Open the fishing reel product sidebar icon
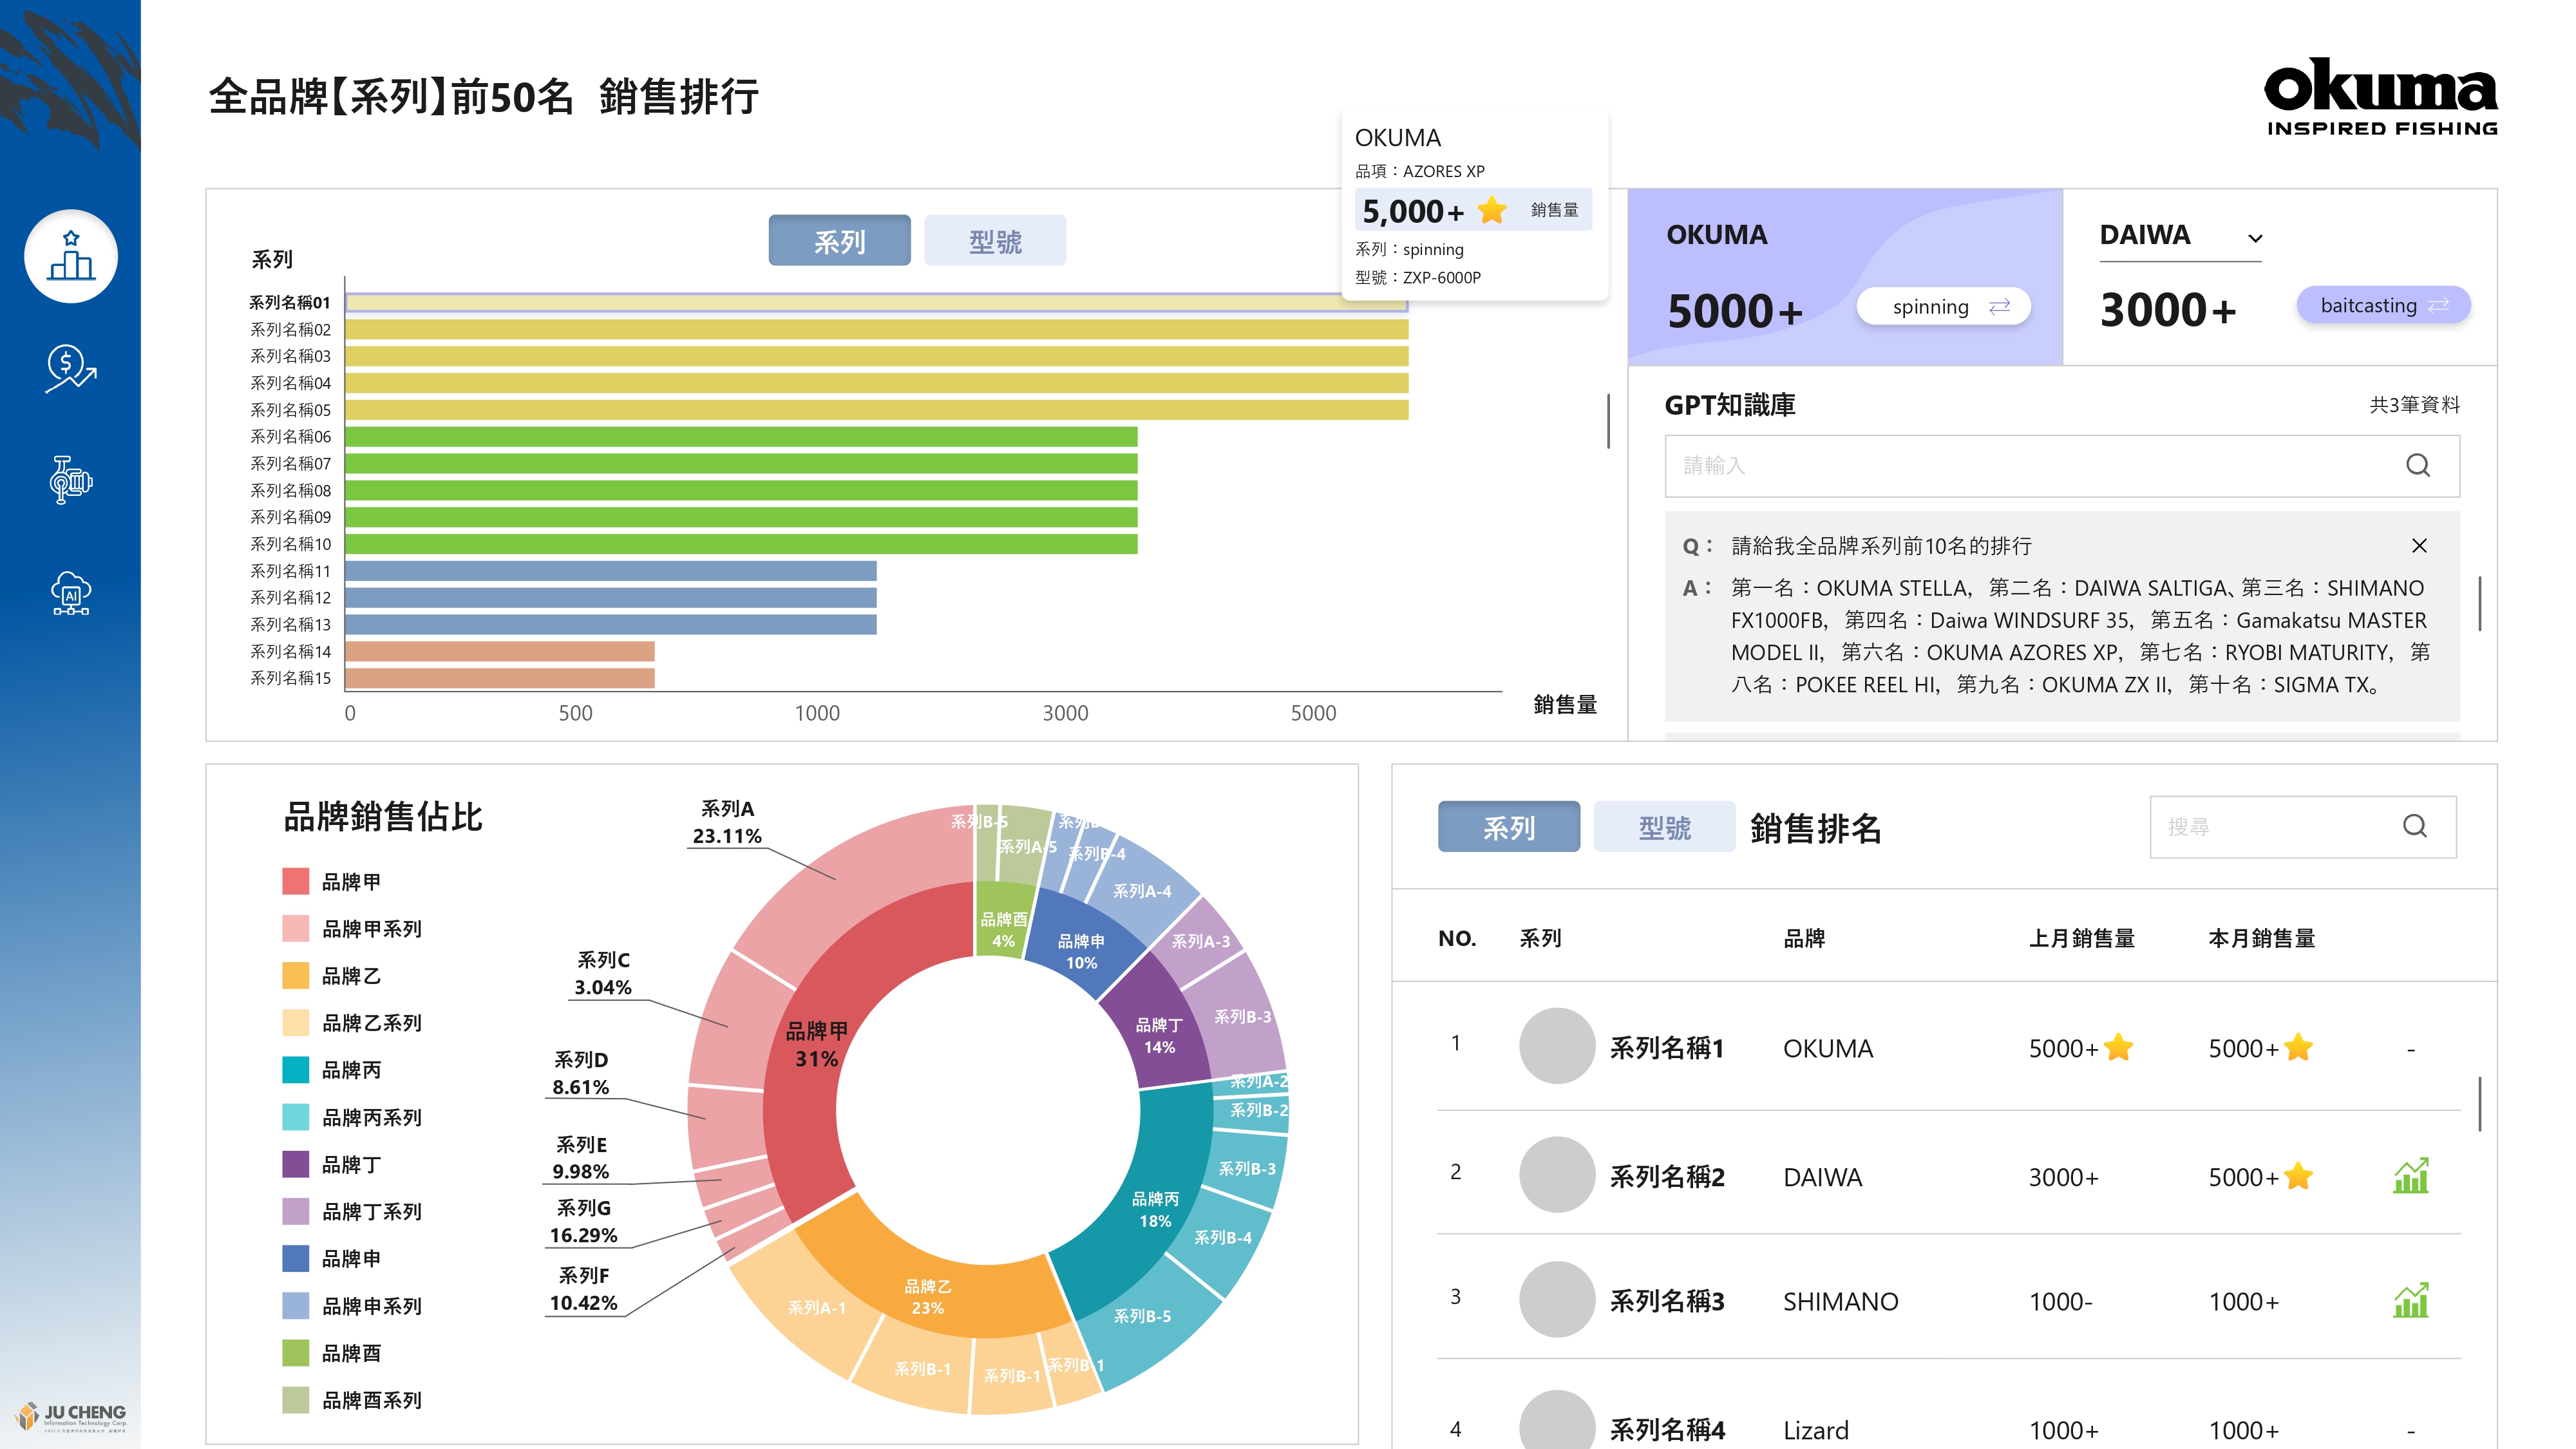 (x=70, y=480)
